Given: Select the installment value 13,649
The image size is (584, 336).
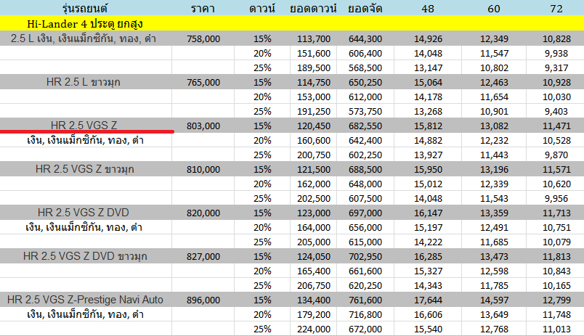Looking at the screenshot, I should (x=494, y=315).
